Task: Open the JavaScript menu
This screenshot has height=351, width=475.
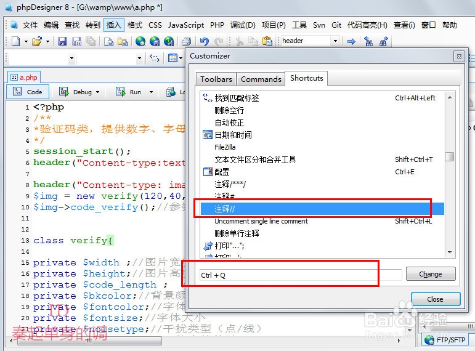Action: tap(186, 25)
